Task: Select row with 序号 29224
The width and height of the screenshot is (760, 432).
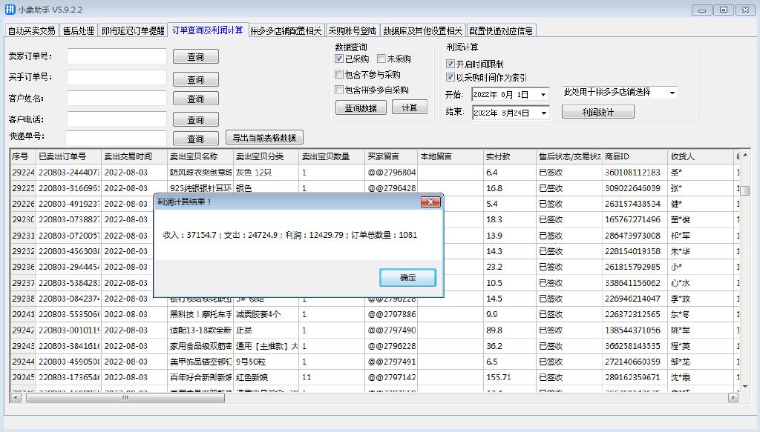Action: [23, 172]
